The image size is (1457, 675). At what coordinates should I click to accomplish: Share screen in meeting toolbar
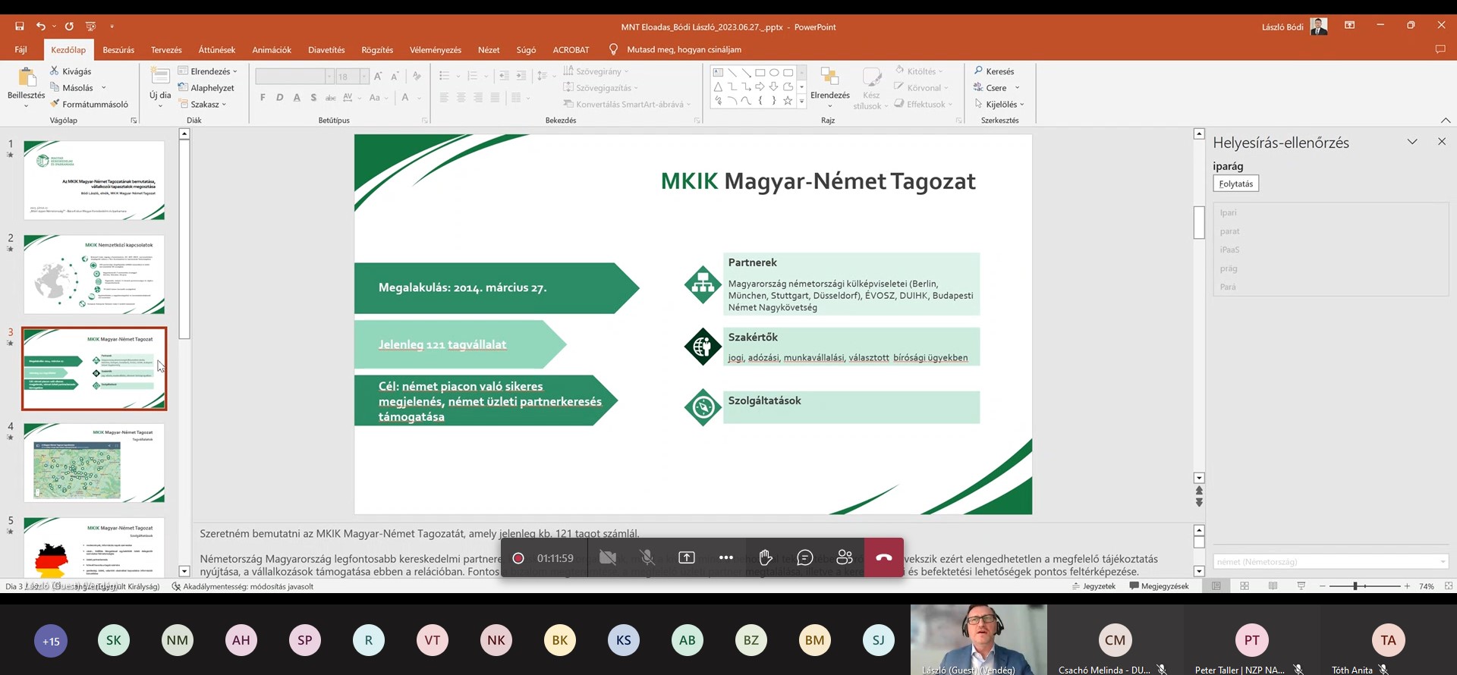(687, 557)
